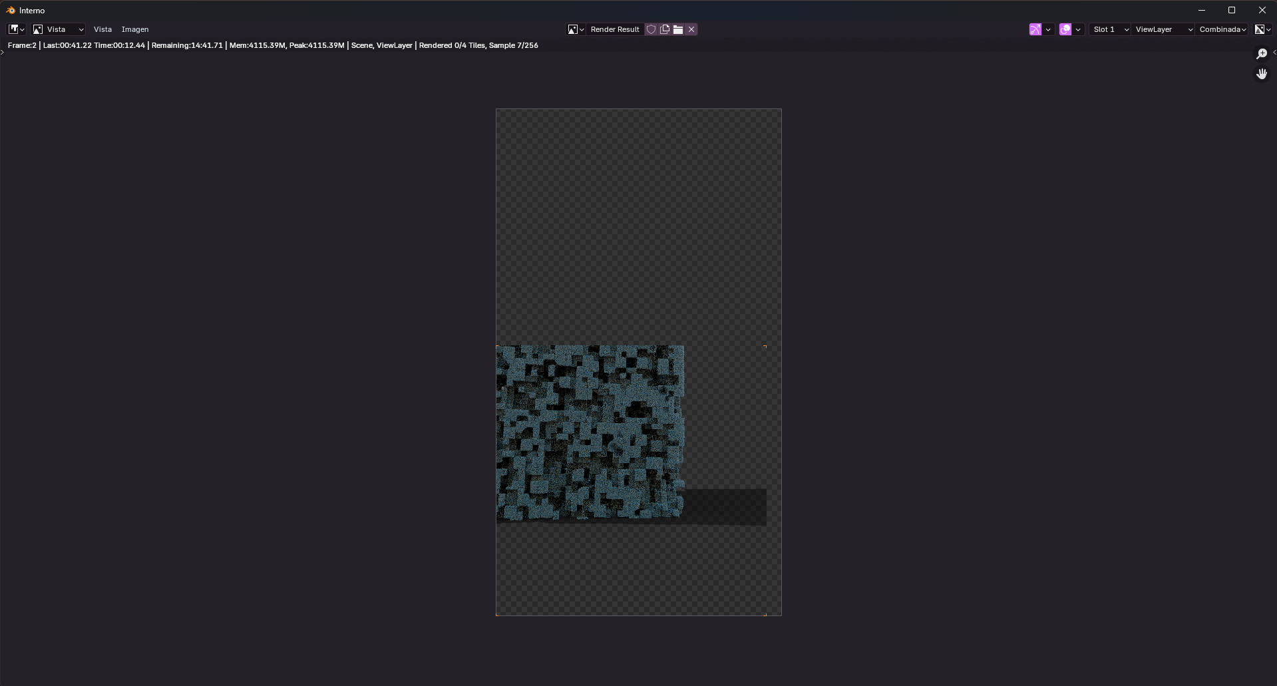Image resolution: width=1277 pixels, height=686 pixels.
Task: Maximize the Interno window
Action: 1232,11
